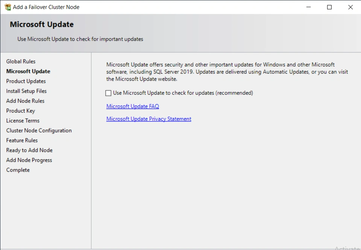The height and width of the screenshot is (250, 361).
Task: Click the checkbox label text for Microsoft Update
Action: pyautogui.click(x=183, y=93)
